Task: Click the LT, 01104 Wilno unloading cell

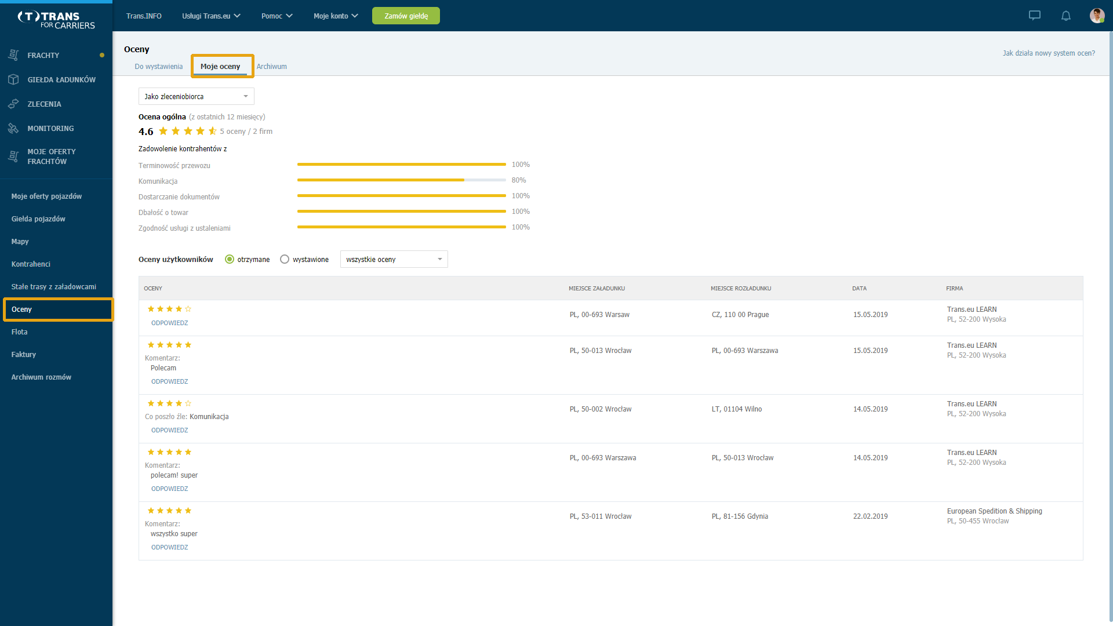Action: [737, 409]
